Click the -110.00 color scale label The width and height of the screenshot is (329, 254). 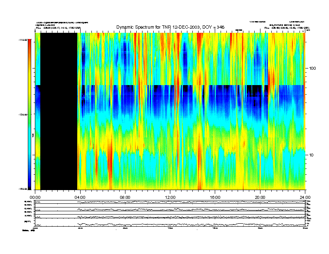pos(23,39)
